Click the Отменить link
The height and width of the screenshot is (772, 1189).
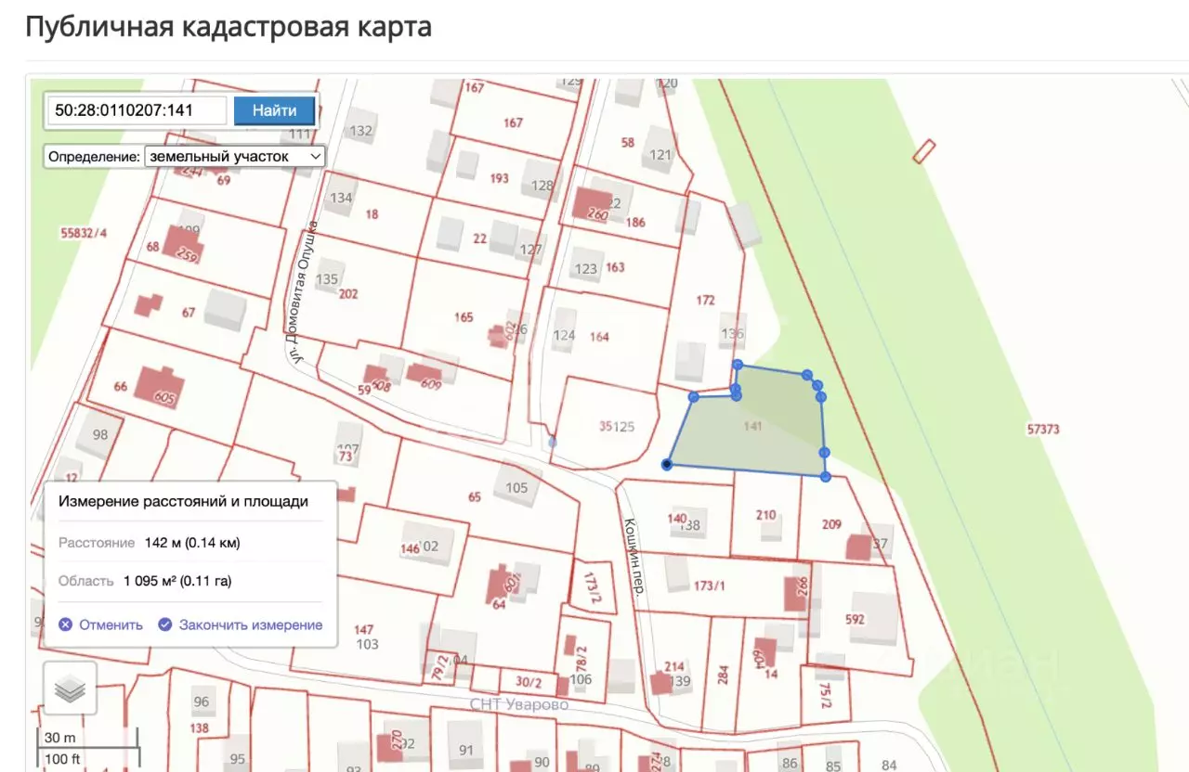(111, 624)
